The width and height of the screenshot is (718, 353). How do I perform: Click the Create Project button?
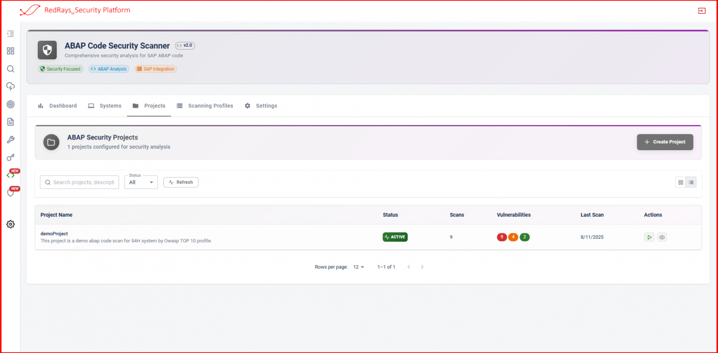(665, 142)
